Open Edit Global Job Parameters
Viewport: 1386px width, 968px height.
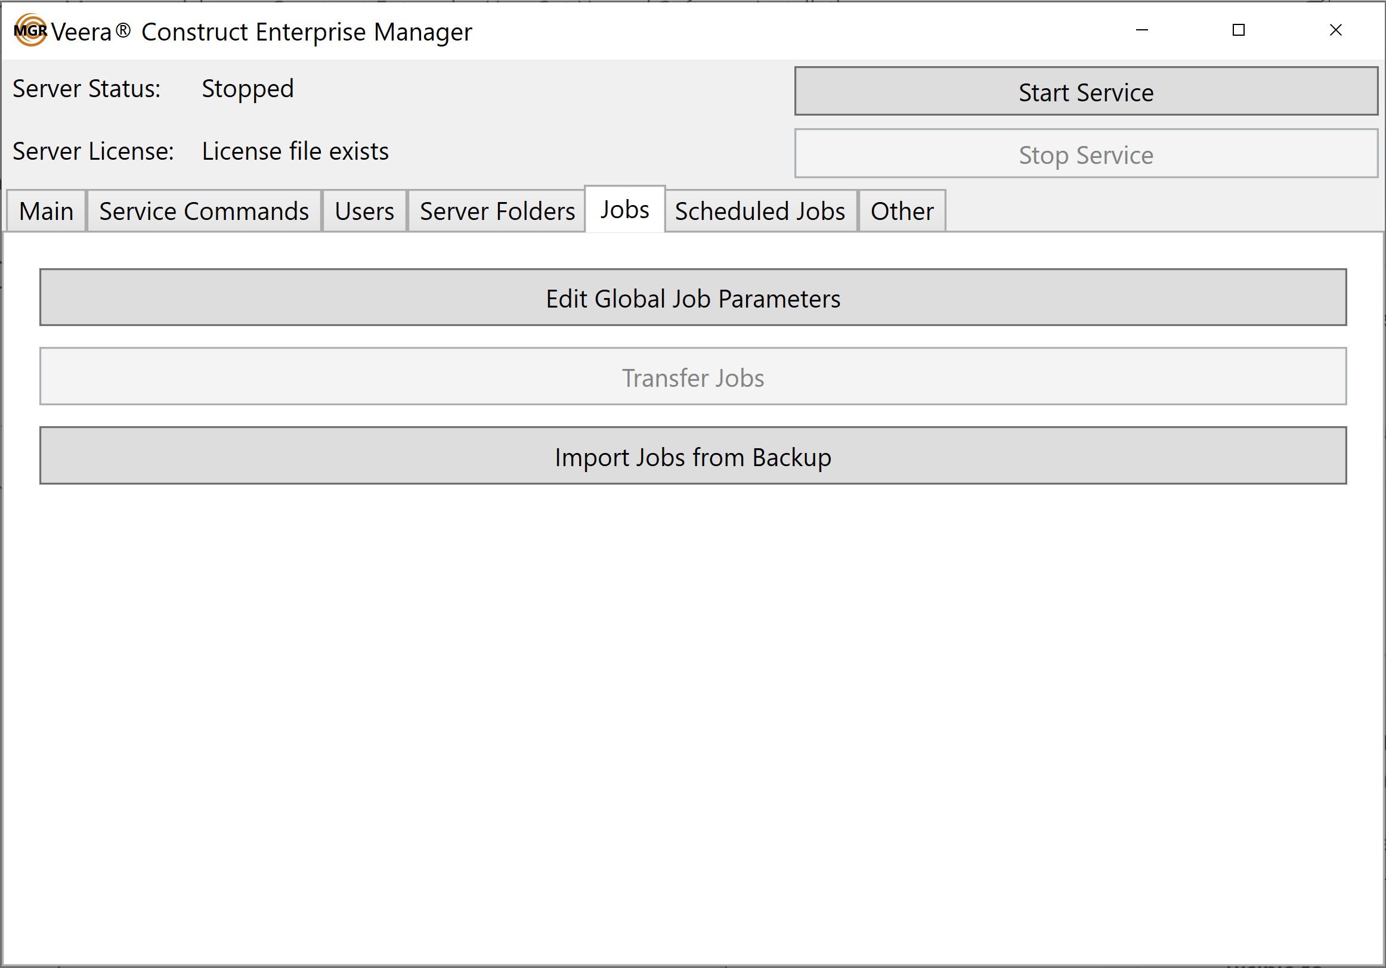coord(693,297)
